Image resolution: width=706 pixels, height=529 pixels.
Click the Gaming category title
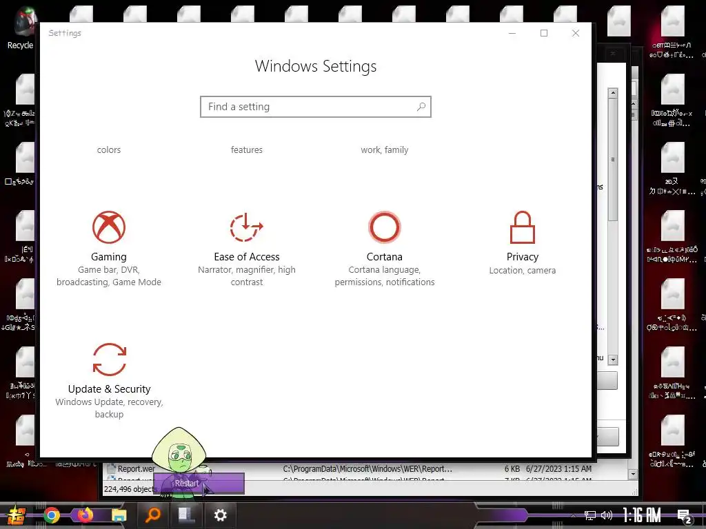click(x=108, y=257)
